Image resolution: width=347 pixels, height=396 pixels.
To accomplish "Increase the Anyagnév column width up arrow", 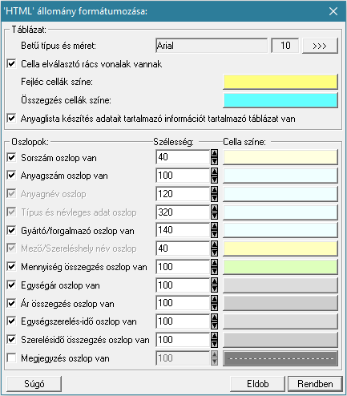I will pyautogui.click(x=214, y=190).
